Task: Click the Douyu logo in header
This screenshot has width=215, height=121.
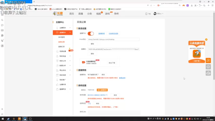Action: coord(58,14)
